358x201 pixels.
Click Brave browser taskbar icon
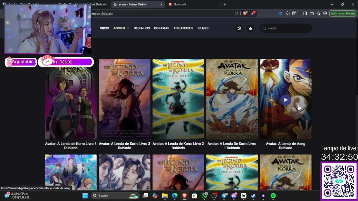(x=184, y=196)
